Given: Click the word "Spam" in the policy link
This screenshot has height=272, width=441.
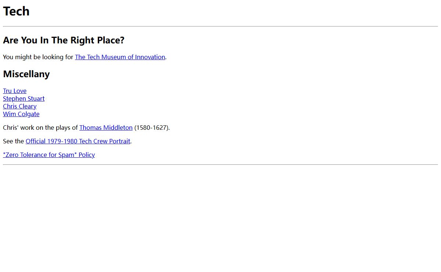Looking at the screenshot, I should (67, 155).
